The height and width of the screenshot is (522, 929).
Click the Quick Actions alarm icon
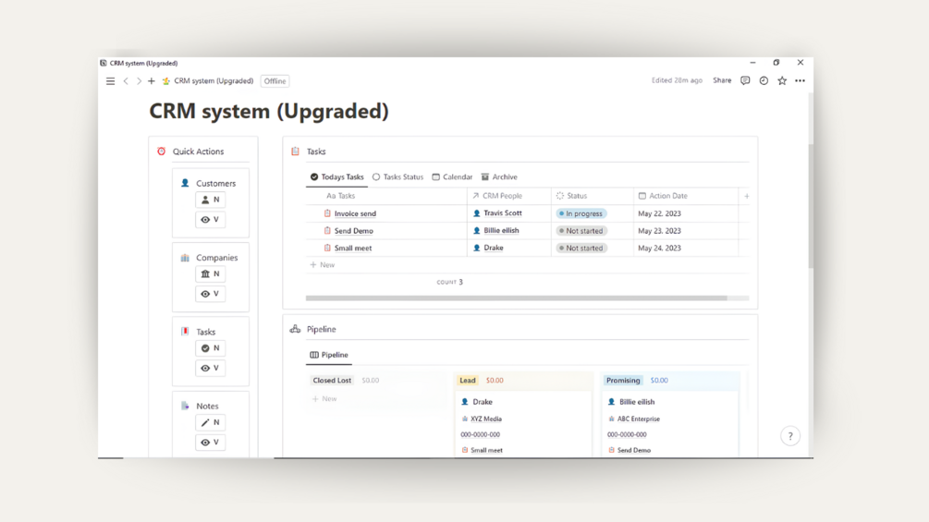click(161, 152)
